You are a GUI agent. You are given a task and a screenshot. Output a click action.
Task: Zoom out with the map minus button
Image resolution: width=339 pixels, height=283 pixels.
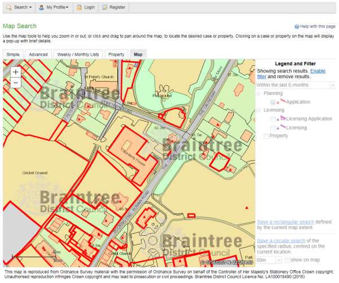point(16,83)
